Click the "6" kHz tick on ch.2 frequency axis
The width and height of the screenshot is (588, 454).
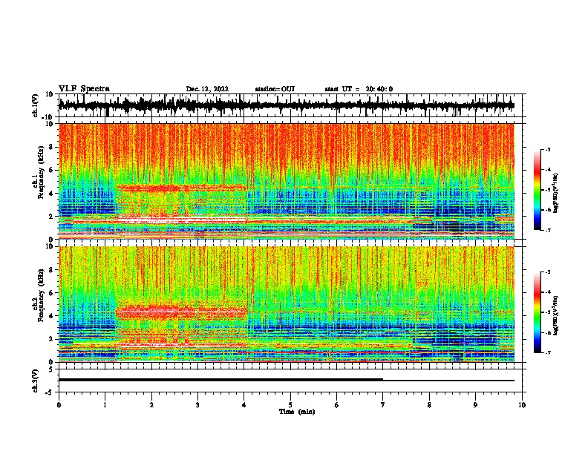tap(52, 293)
